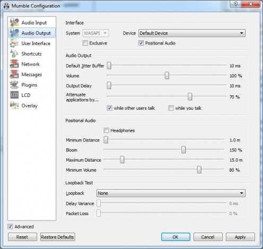Uncheck the Positional Audio checkbox
The height and width of the screenshot is (249, 263).
coord(141,43)
